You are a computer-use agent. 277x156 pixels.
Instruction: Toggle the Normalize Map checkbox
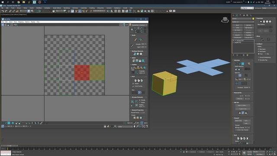point(259,60)
